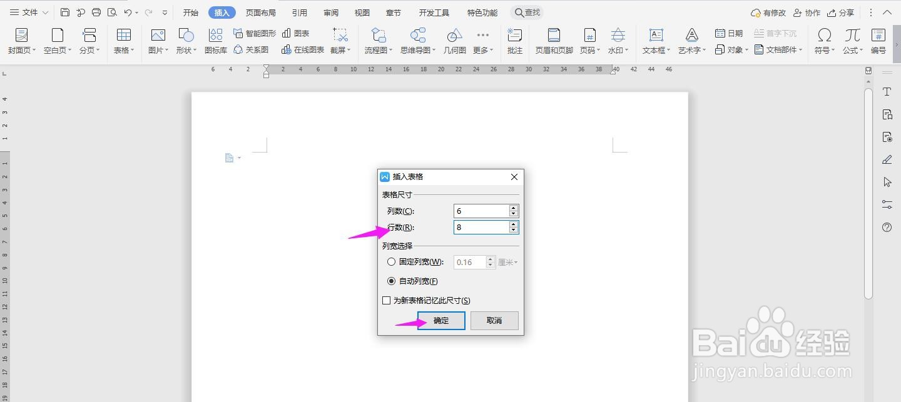Close the insert table dialog
This screenshot has height=402, width=901.
(514, 177)
